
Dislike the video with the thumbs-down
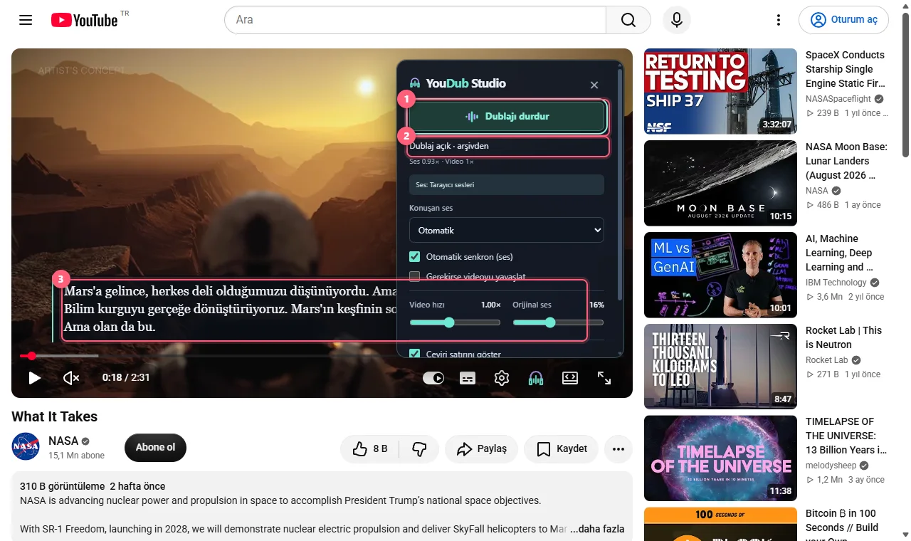419,449
